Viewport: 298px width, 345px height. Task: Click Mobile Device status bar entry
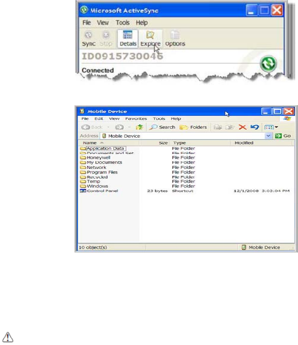(261, 248)
